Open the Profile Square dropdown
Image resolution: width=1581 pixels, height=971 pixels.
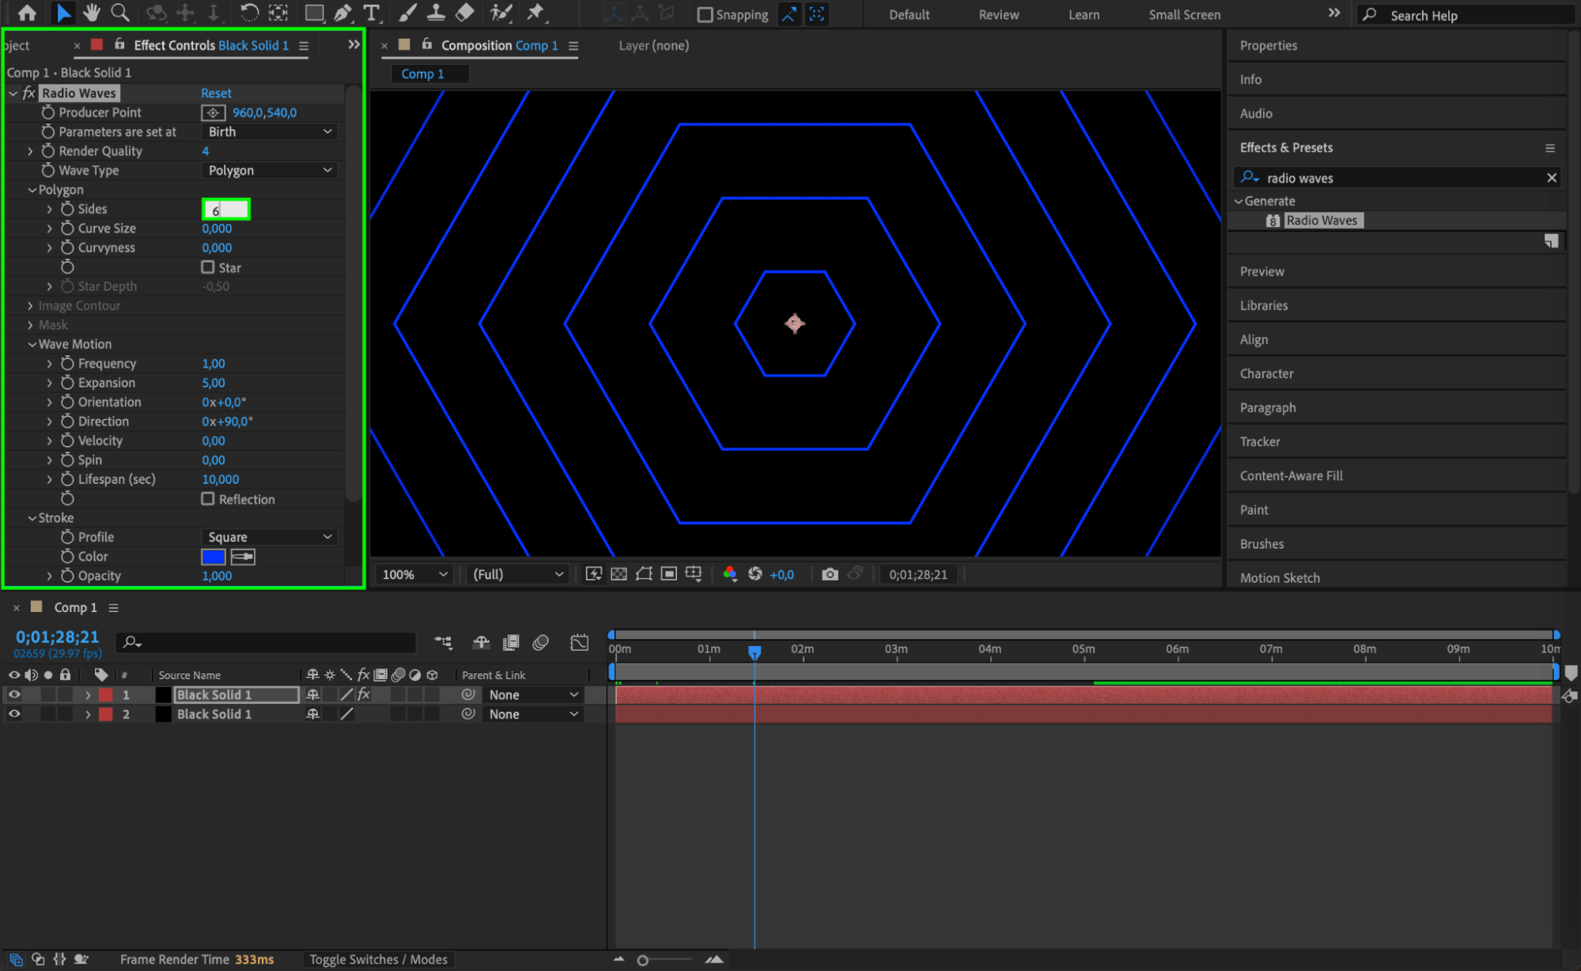click(270, 537)
